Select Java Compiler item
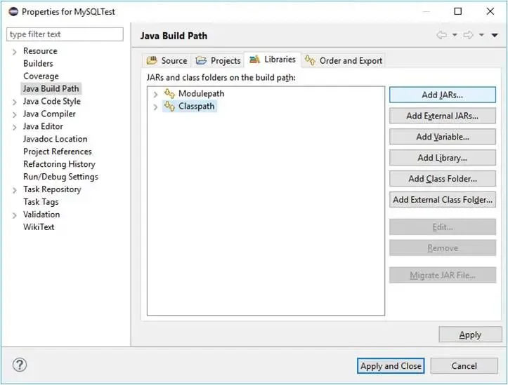Image resolution: width=508 pixels, height=385 pixels. coord(49,114)
